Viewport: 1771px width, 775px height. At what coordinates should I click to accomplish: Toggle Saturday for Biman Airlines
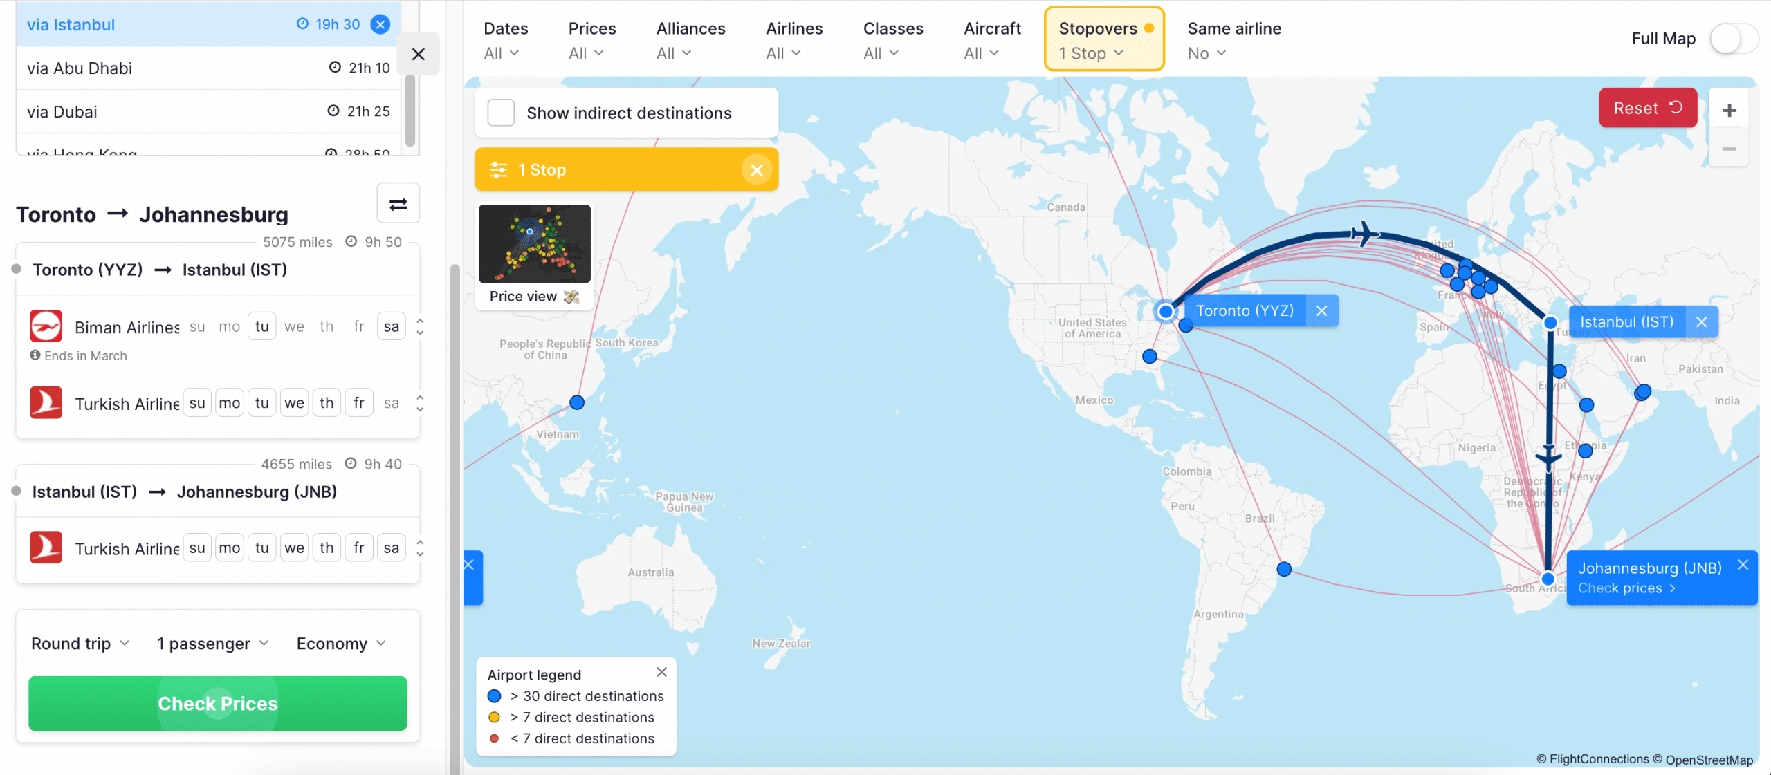(391, 327)
